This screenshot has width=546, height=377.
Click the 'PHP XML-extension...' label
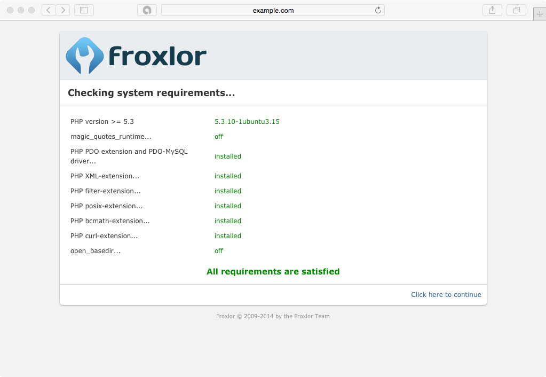point(105,176)
